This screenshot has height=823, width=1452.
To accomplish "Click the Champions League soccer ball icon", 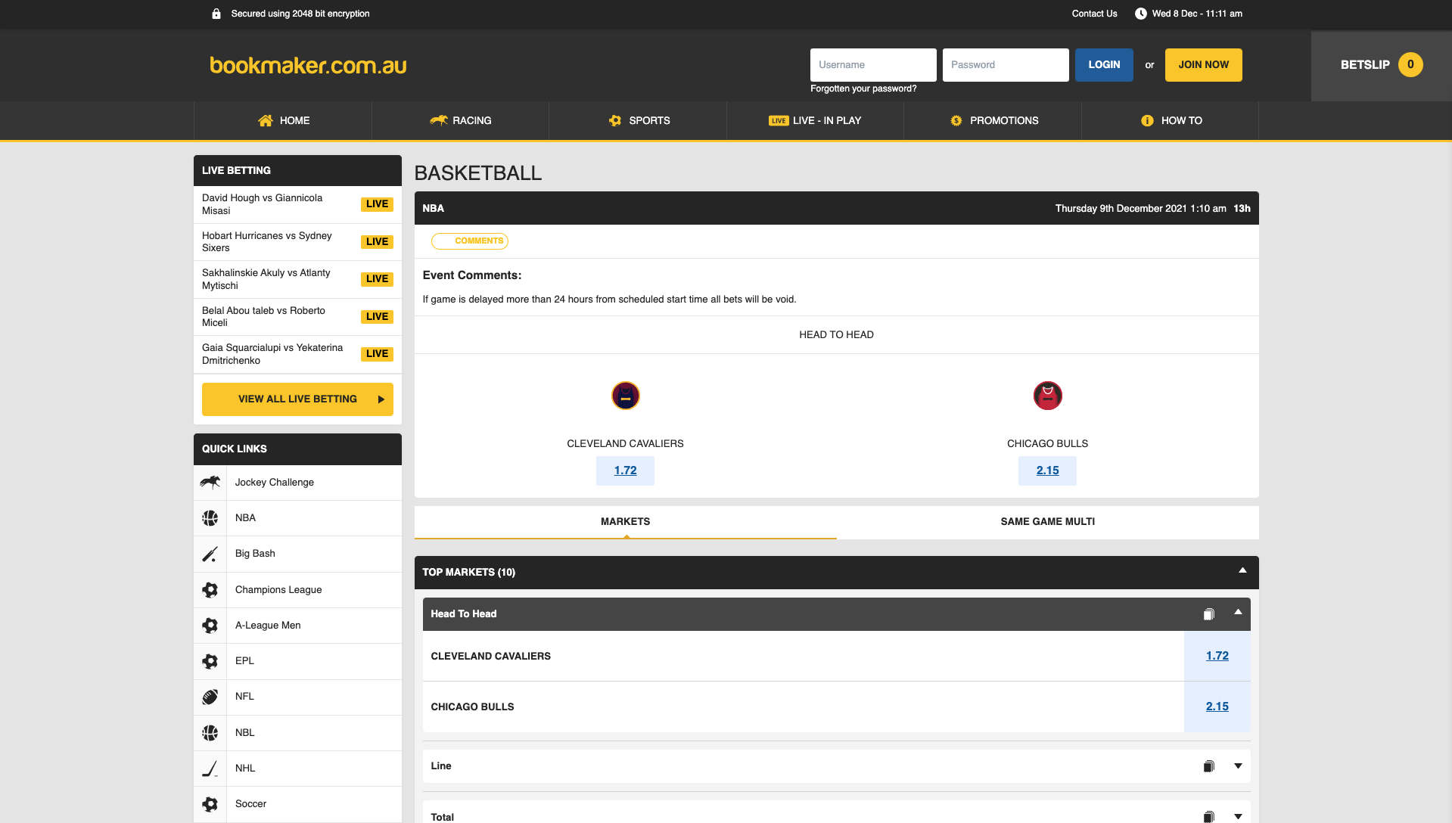I will [x=210, y=590].
